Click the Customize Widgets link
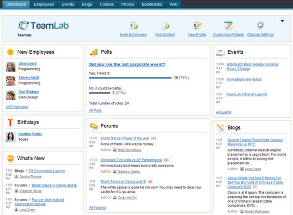The width and height of the screenshot is (293, 215). click(x=229, y=34)
